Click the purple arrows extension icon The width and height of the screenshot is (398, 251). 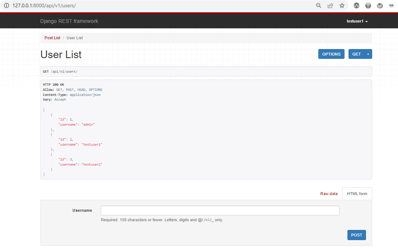point(391,5)
